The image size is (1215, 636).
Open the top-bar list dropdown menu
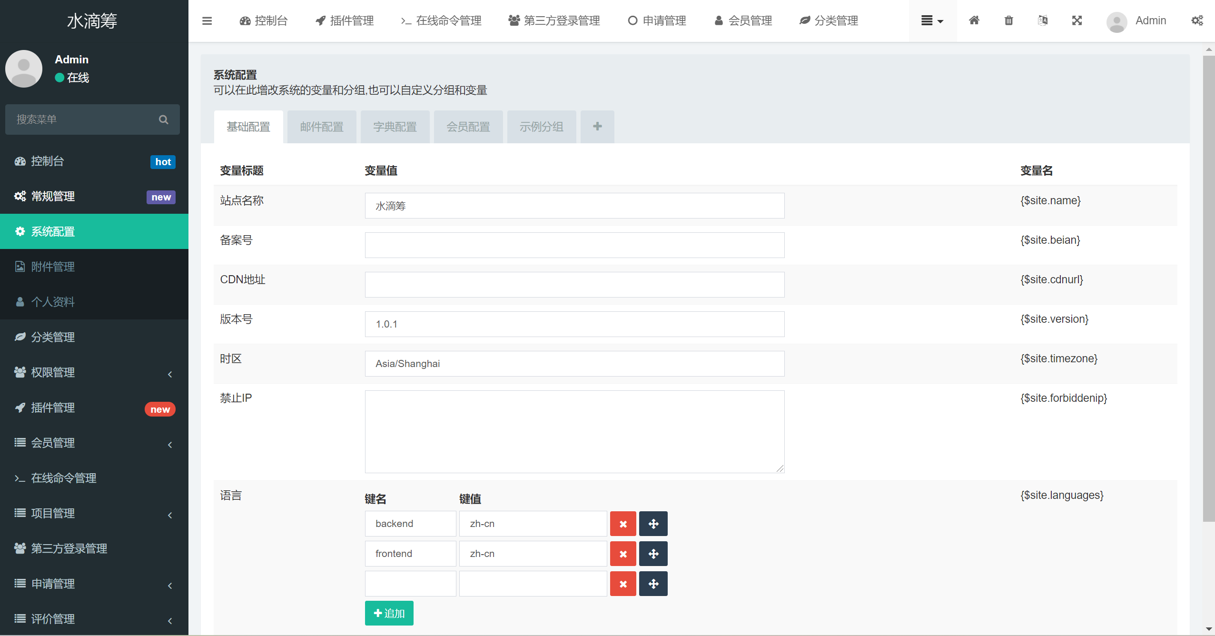click(x=932, y=21)
